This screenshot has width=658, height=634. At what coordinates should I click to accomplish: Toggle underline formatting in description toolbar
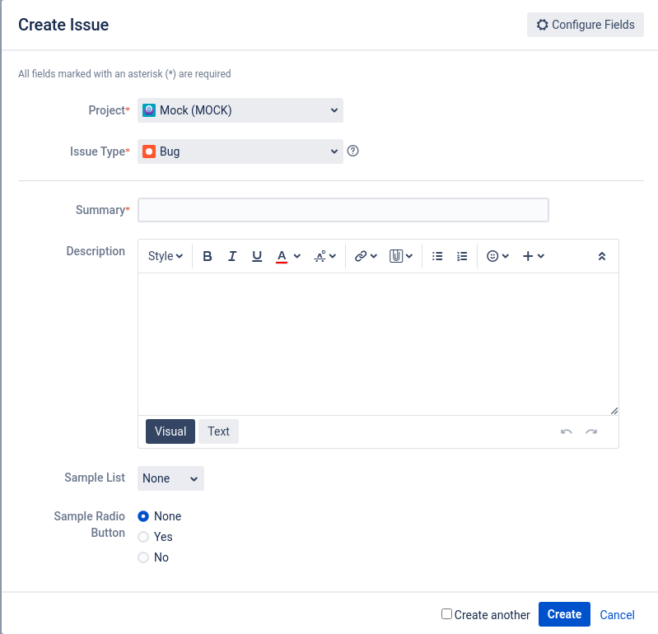click(x=257, y=256)
